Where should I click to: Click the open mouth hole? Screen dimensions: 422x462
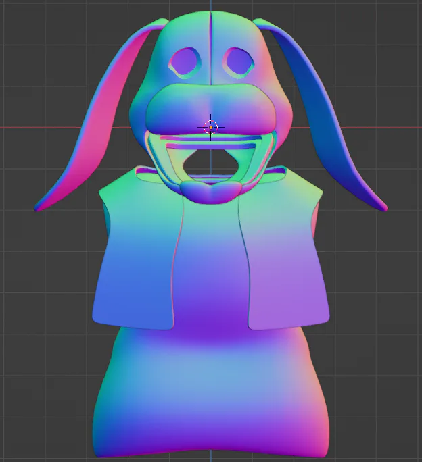(211, 164)
